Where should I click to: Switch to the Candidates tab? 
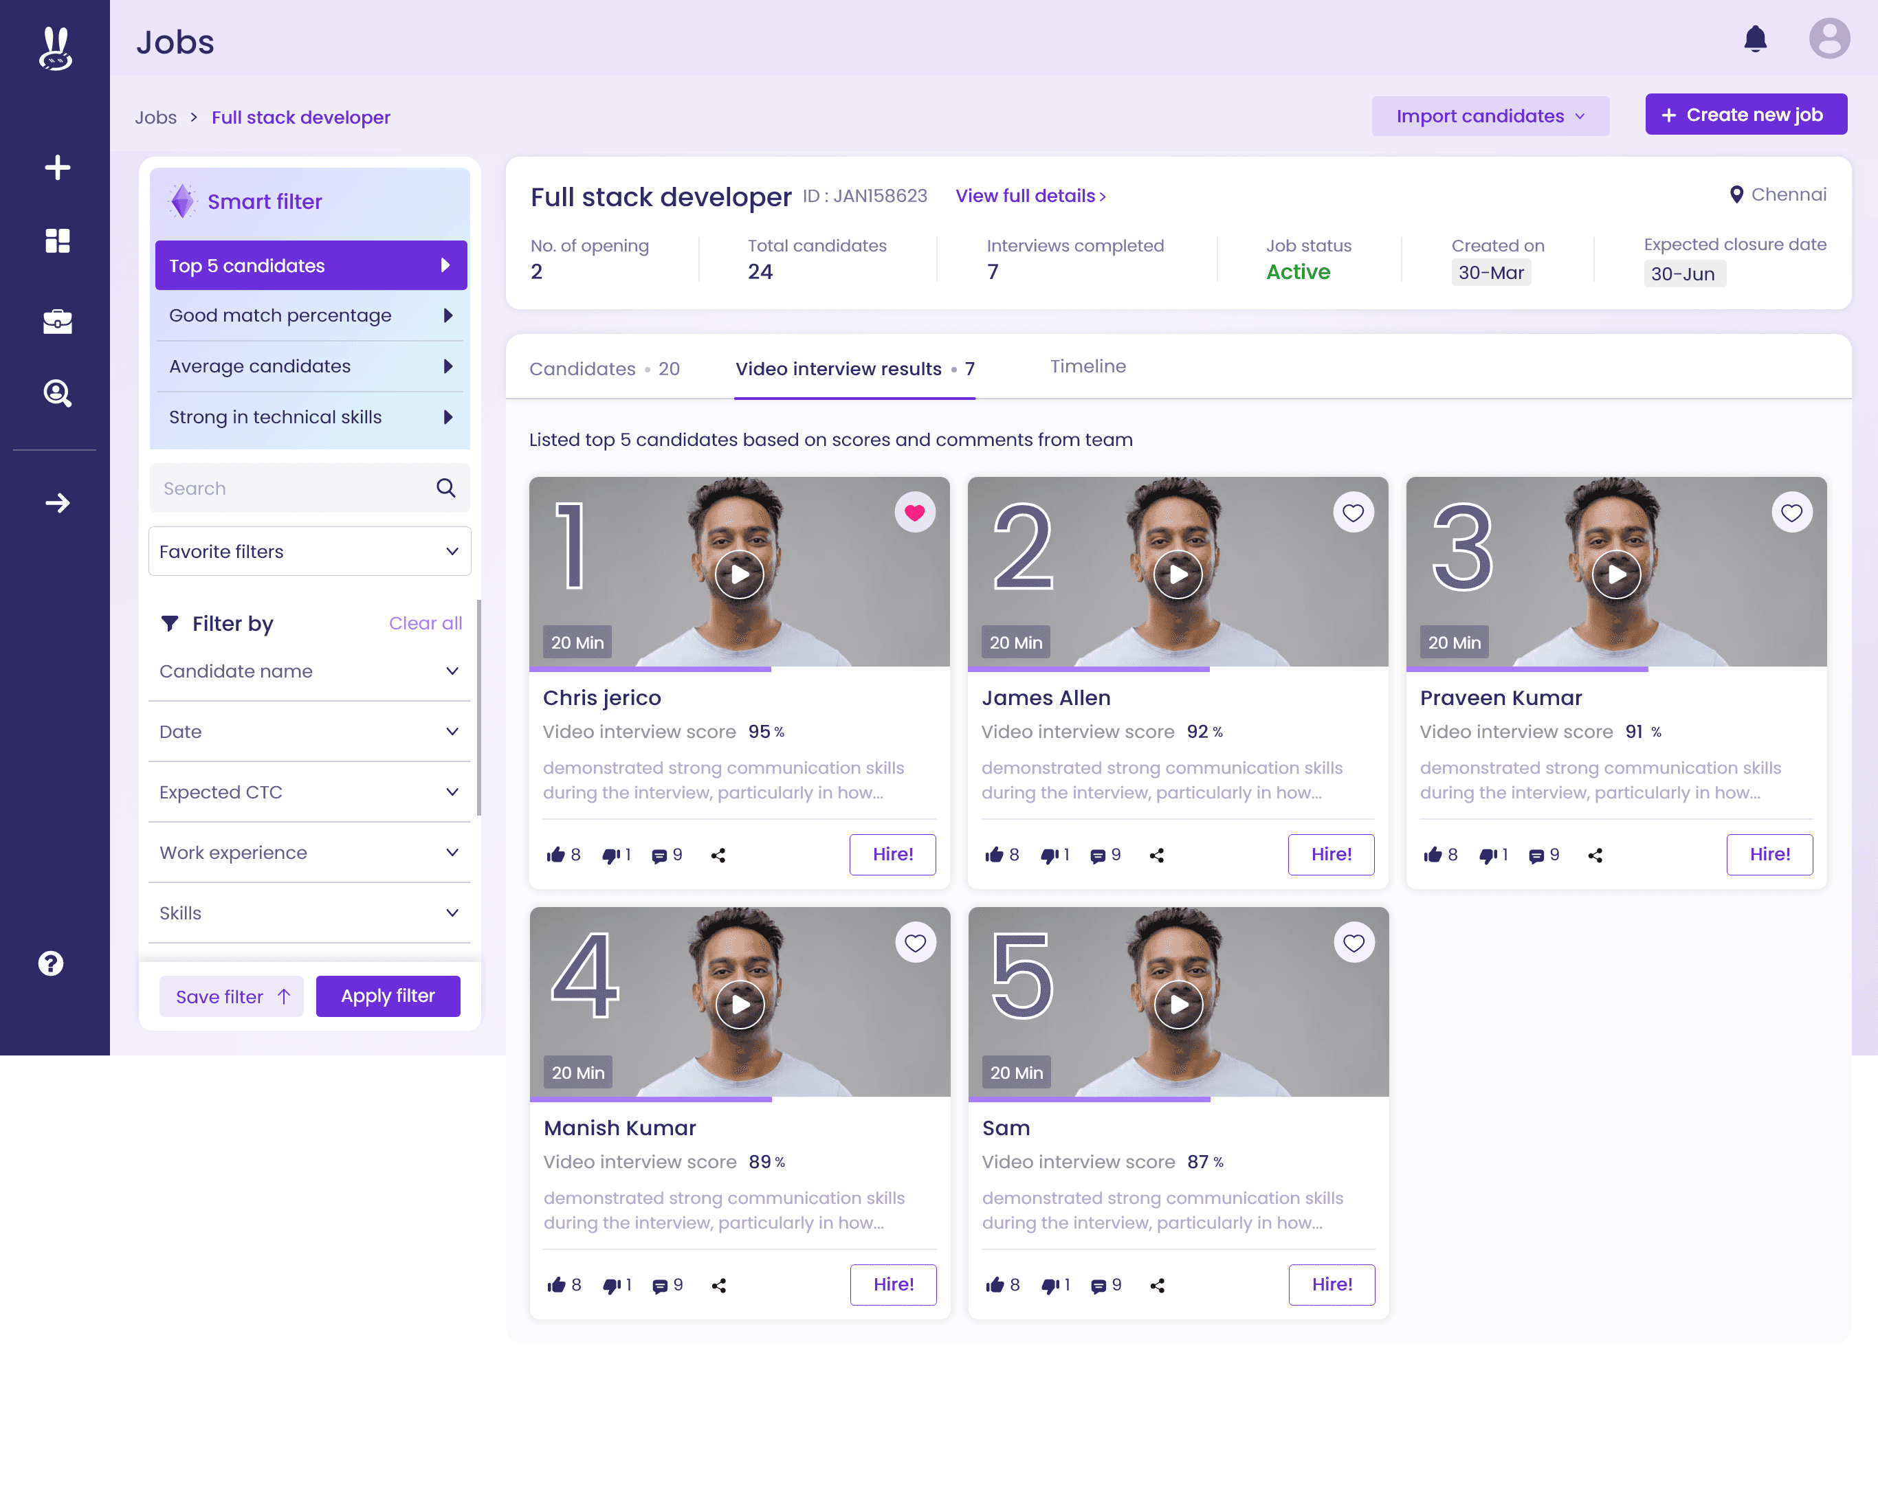[604, 369]
